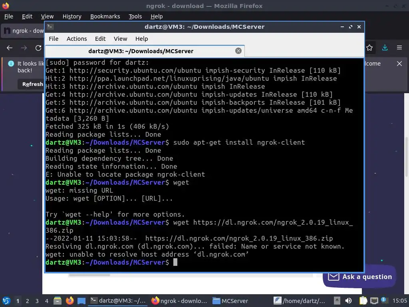This screenshot has height=307, width=409.
Task: Click the show desktop icon on the taskbar
Action: point(81,301)
